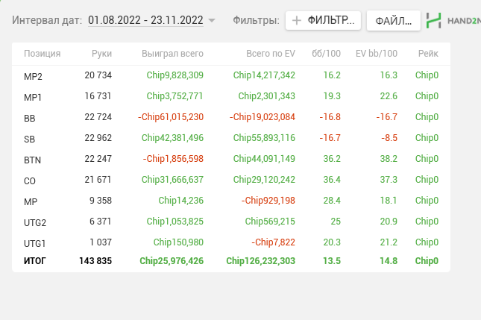481x320 pixels.
Task: Sort by the Руки column header
Action: tap(101, 54)
